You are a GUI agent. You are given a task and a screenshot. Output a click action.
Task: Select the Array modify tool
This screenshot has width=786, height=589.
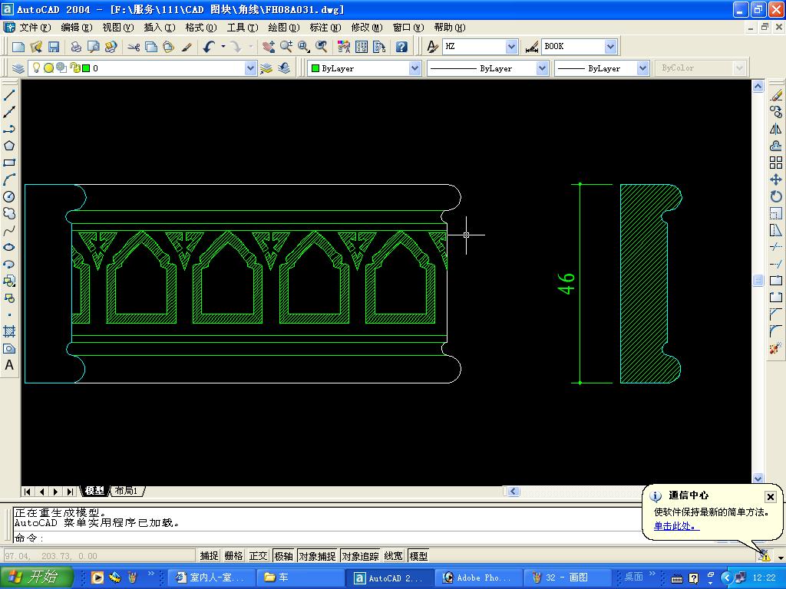pyautogui.click(x=776, y=163)
